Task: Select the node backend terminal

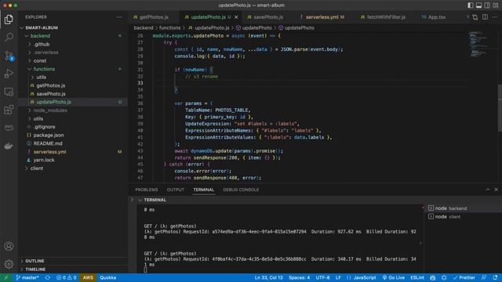Action: point(463,208)
